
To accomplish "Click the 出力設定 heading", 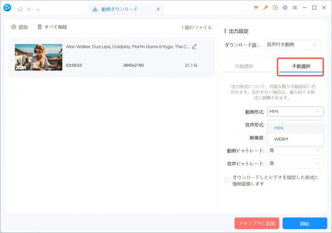I will [x=239, y=31].
